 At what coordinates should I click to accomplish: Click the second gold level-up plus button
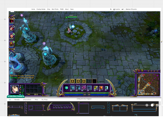pos(78,81)
